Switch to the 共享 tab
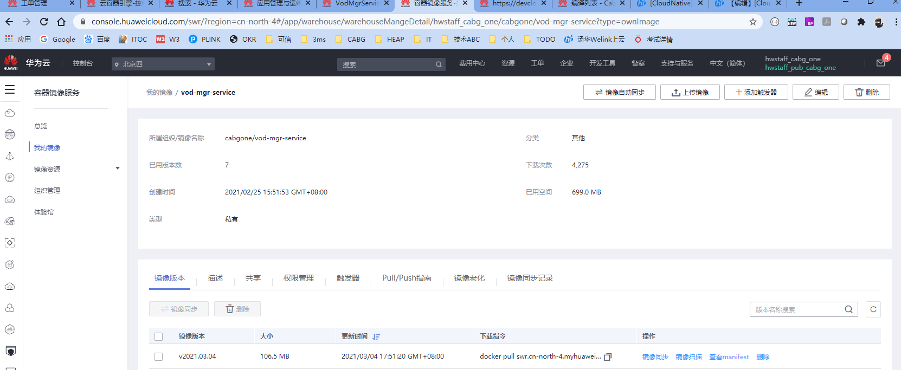 click(x=253, y=278)
